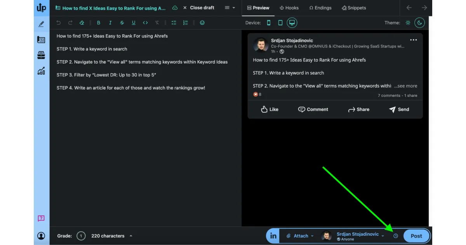466x245 pixels.
Task: Click Like on the preview post
Action: point(270,109)
